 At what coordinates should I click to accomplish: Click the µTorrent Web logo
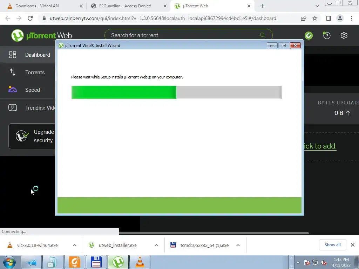pos(41,35)
